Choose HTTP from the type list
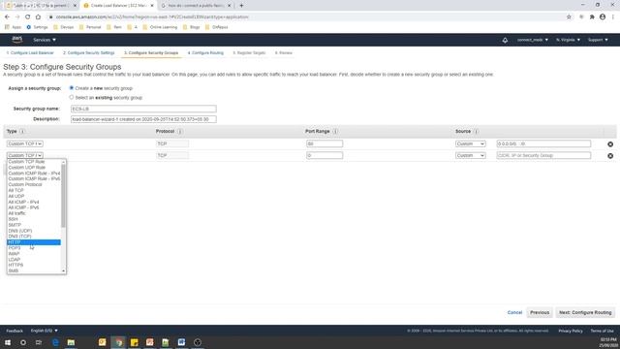620x349 pixels. pos(34,242)
